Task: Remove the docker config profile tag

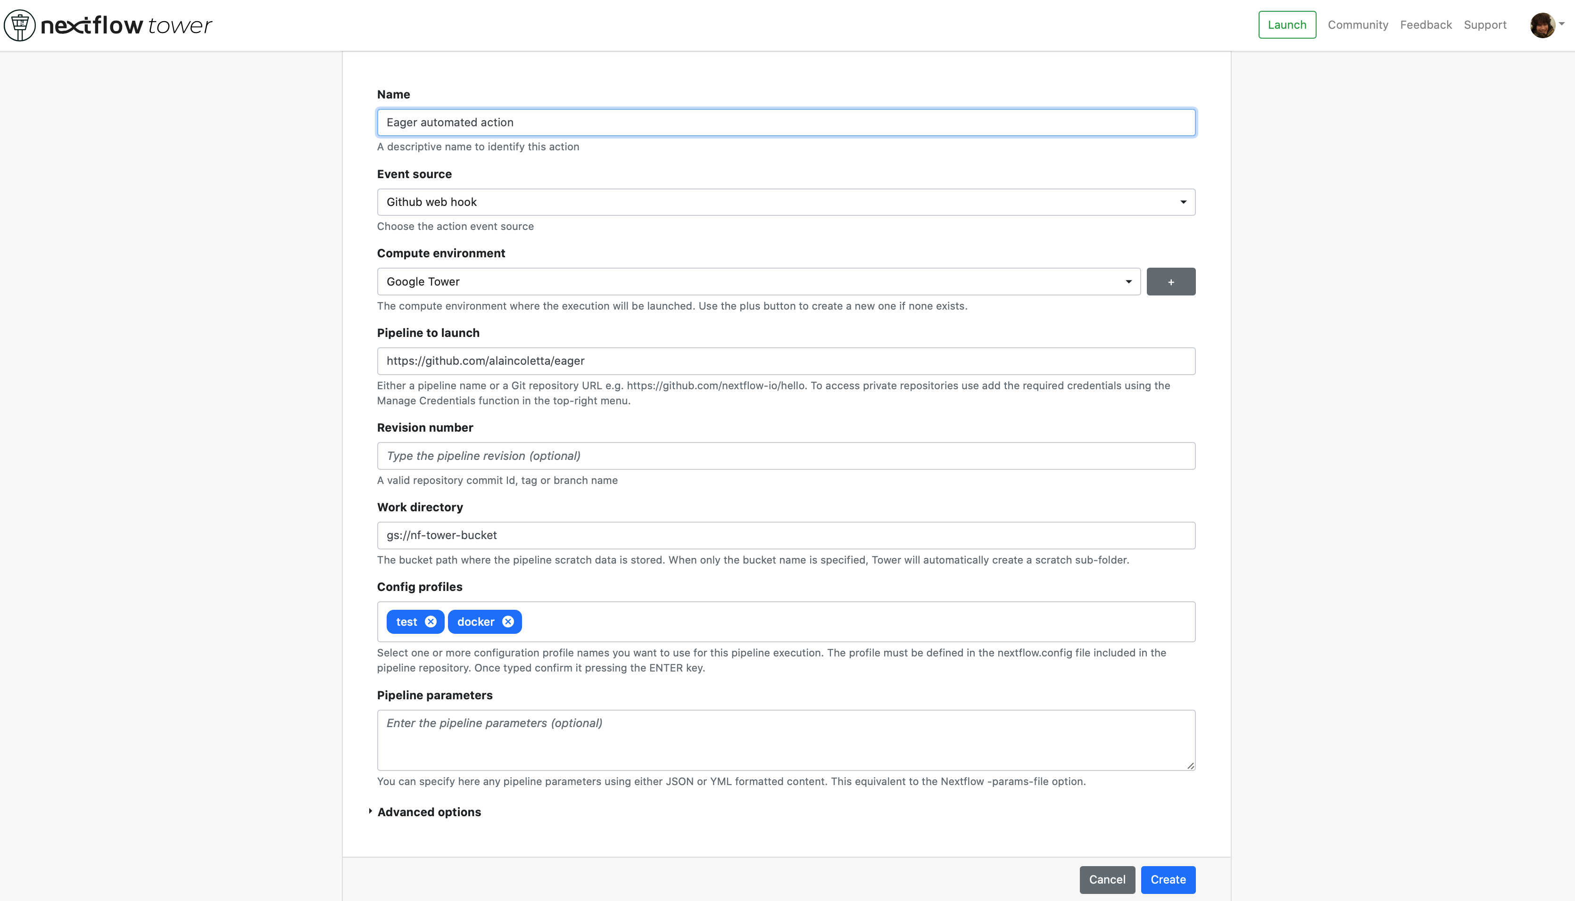Action: [x=508, y=622]
